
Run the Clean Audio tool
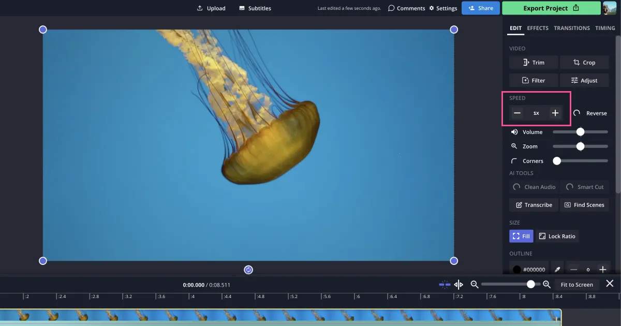pyautogui.click(x=534, y=187)
